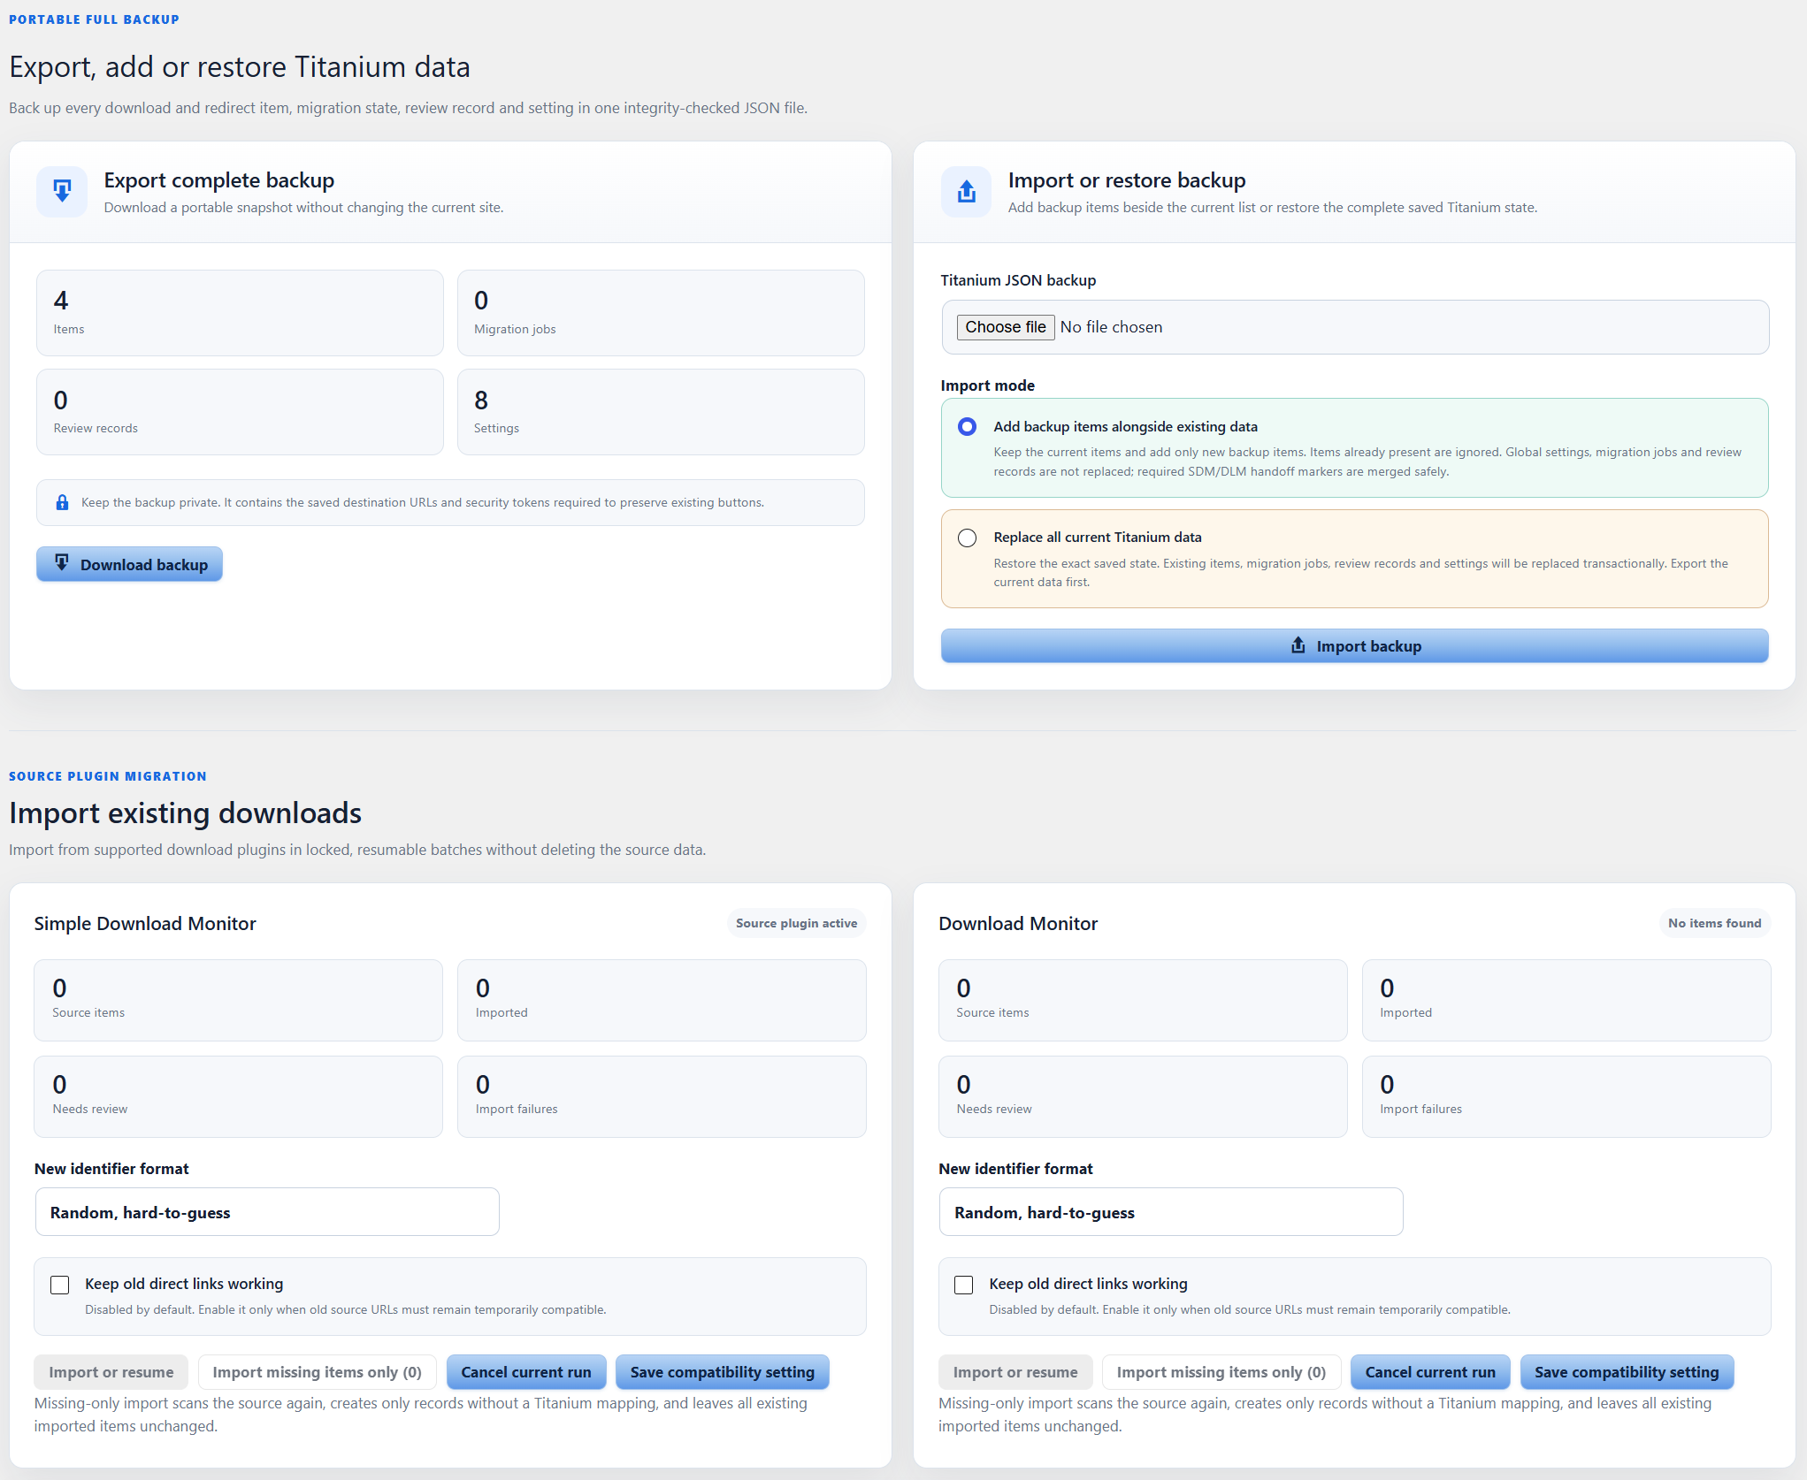
Task: Click Source items card in Simple Download Monitor
Action: 238,1000
